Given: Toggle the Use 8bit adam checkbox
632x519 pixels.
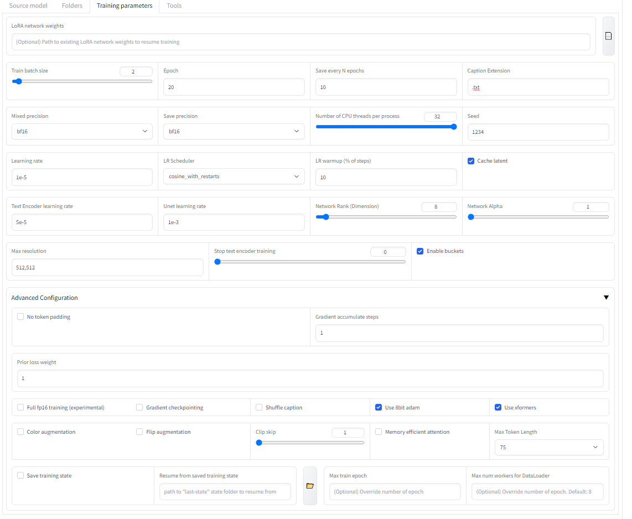Looking at the screenshot, I should coord(379,407).
